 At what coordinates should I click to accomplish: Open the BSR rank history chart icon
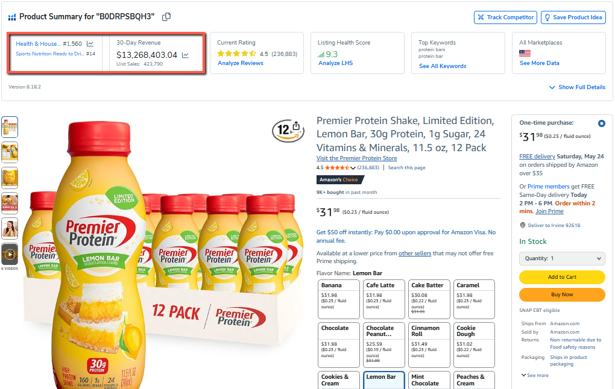click(x=90, y=44)
